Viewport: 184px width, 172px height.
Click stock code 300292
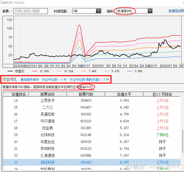click(86, 114)
